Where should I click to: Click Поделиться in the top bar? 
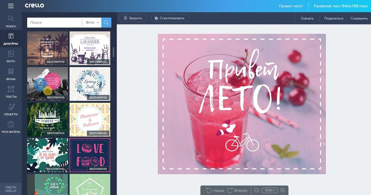(334, 18)
